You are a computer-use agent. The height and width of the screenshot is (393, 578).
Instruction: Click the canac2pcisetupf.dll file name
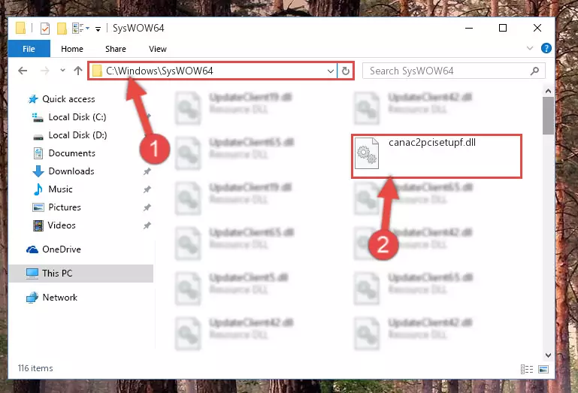click(432, 142)
